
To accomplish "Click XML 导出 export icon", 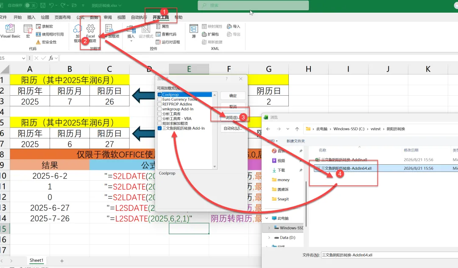I will coord(229,34).
